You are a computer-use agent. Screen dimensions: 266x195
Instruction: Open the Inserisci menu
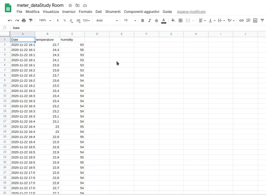point(69,12)
